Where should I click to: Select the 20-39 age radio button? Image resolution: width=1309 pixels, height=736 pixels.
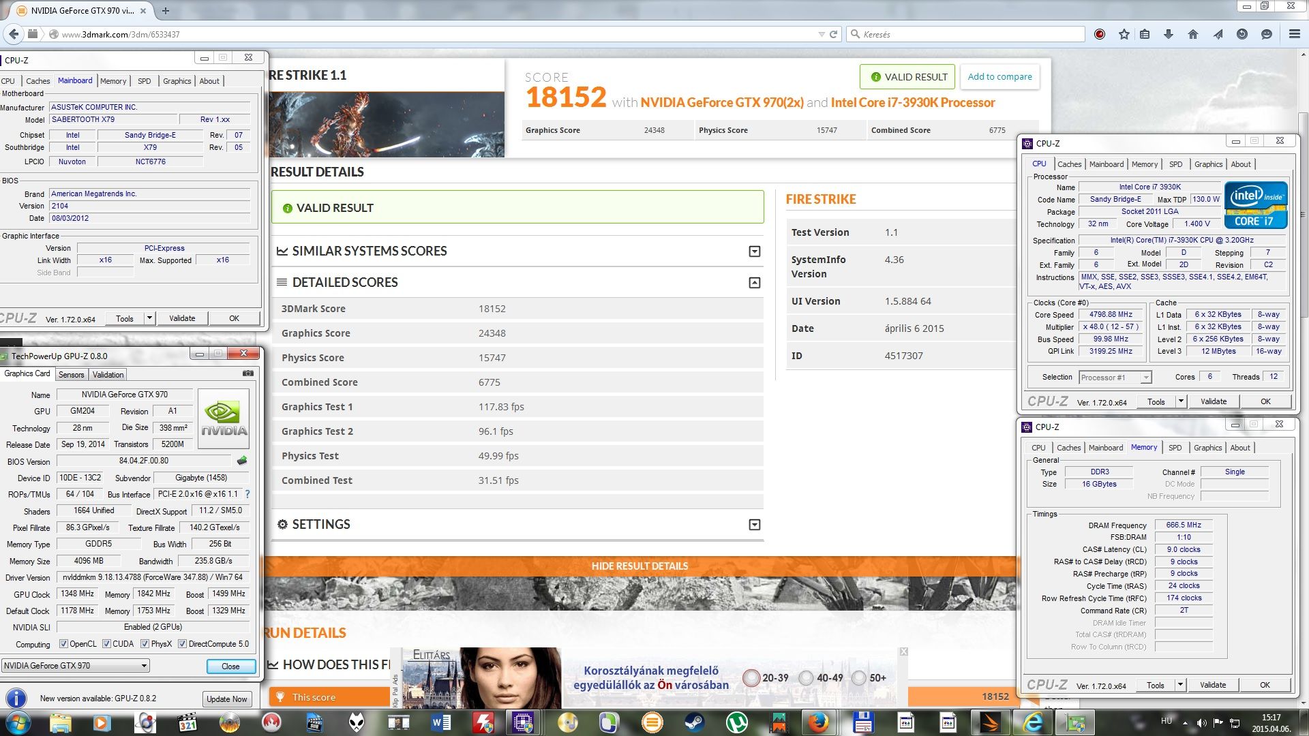point(751,678)
